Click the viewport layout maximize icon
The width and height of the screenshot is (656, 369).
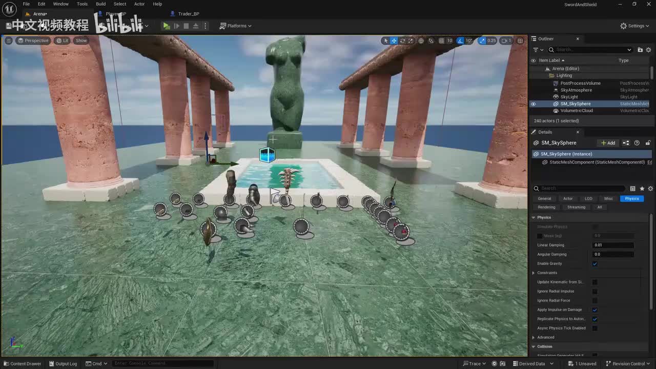click(520, 40)
